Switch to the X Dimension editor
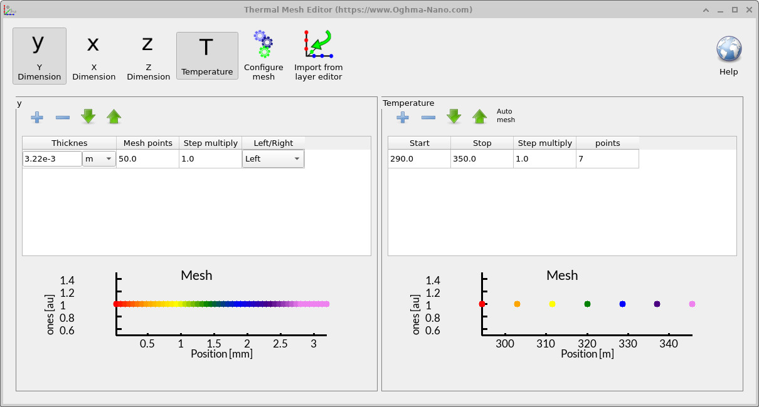This screenshot has width=759, height=407. (93, 55)
